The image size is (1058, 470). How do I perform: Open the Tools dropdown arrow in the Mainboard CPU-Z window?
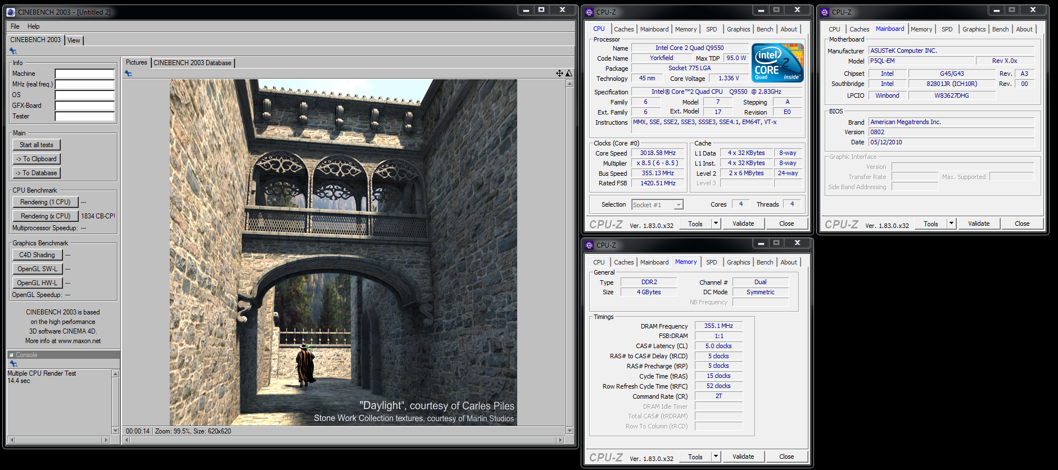[x=951, y=223]
